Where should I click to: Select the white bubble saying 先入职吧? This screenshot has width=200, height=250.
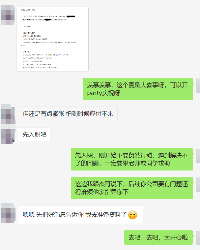tap(34, 135)
